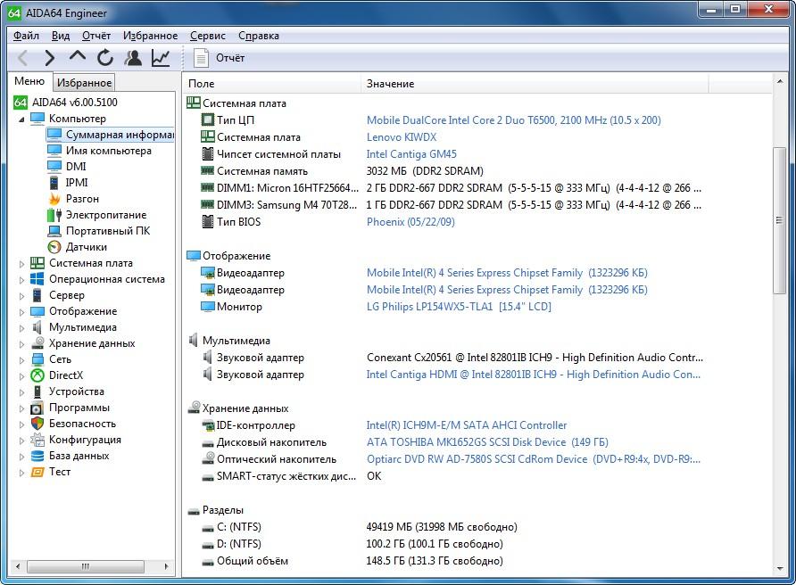The height and width of the screenshot is (585, 796).
Task: Click the Xbox-style DirectX icon in the tree
Action: coord(37,375)
